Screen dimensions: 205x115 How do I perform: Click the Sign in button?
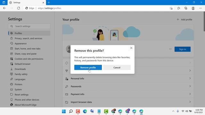[183, 49]
